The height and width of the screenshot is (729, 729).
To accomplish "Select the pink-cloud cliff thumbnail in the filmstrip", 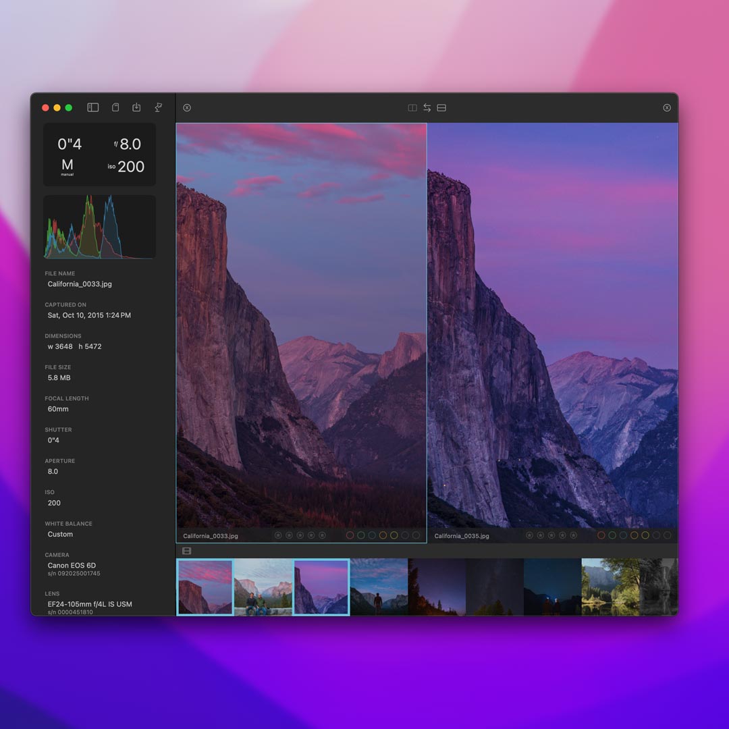I will tap(205, 587).
